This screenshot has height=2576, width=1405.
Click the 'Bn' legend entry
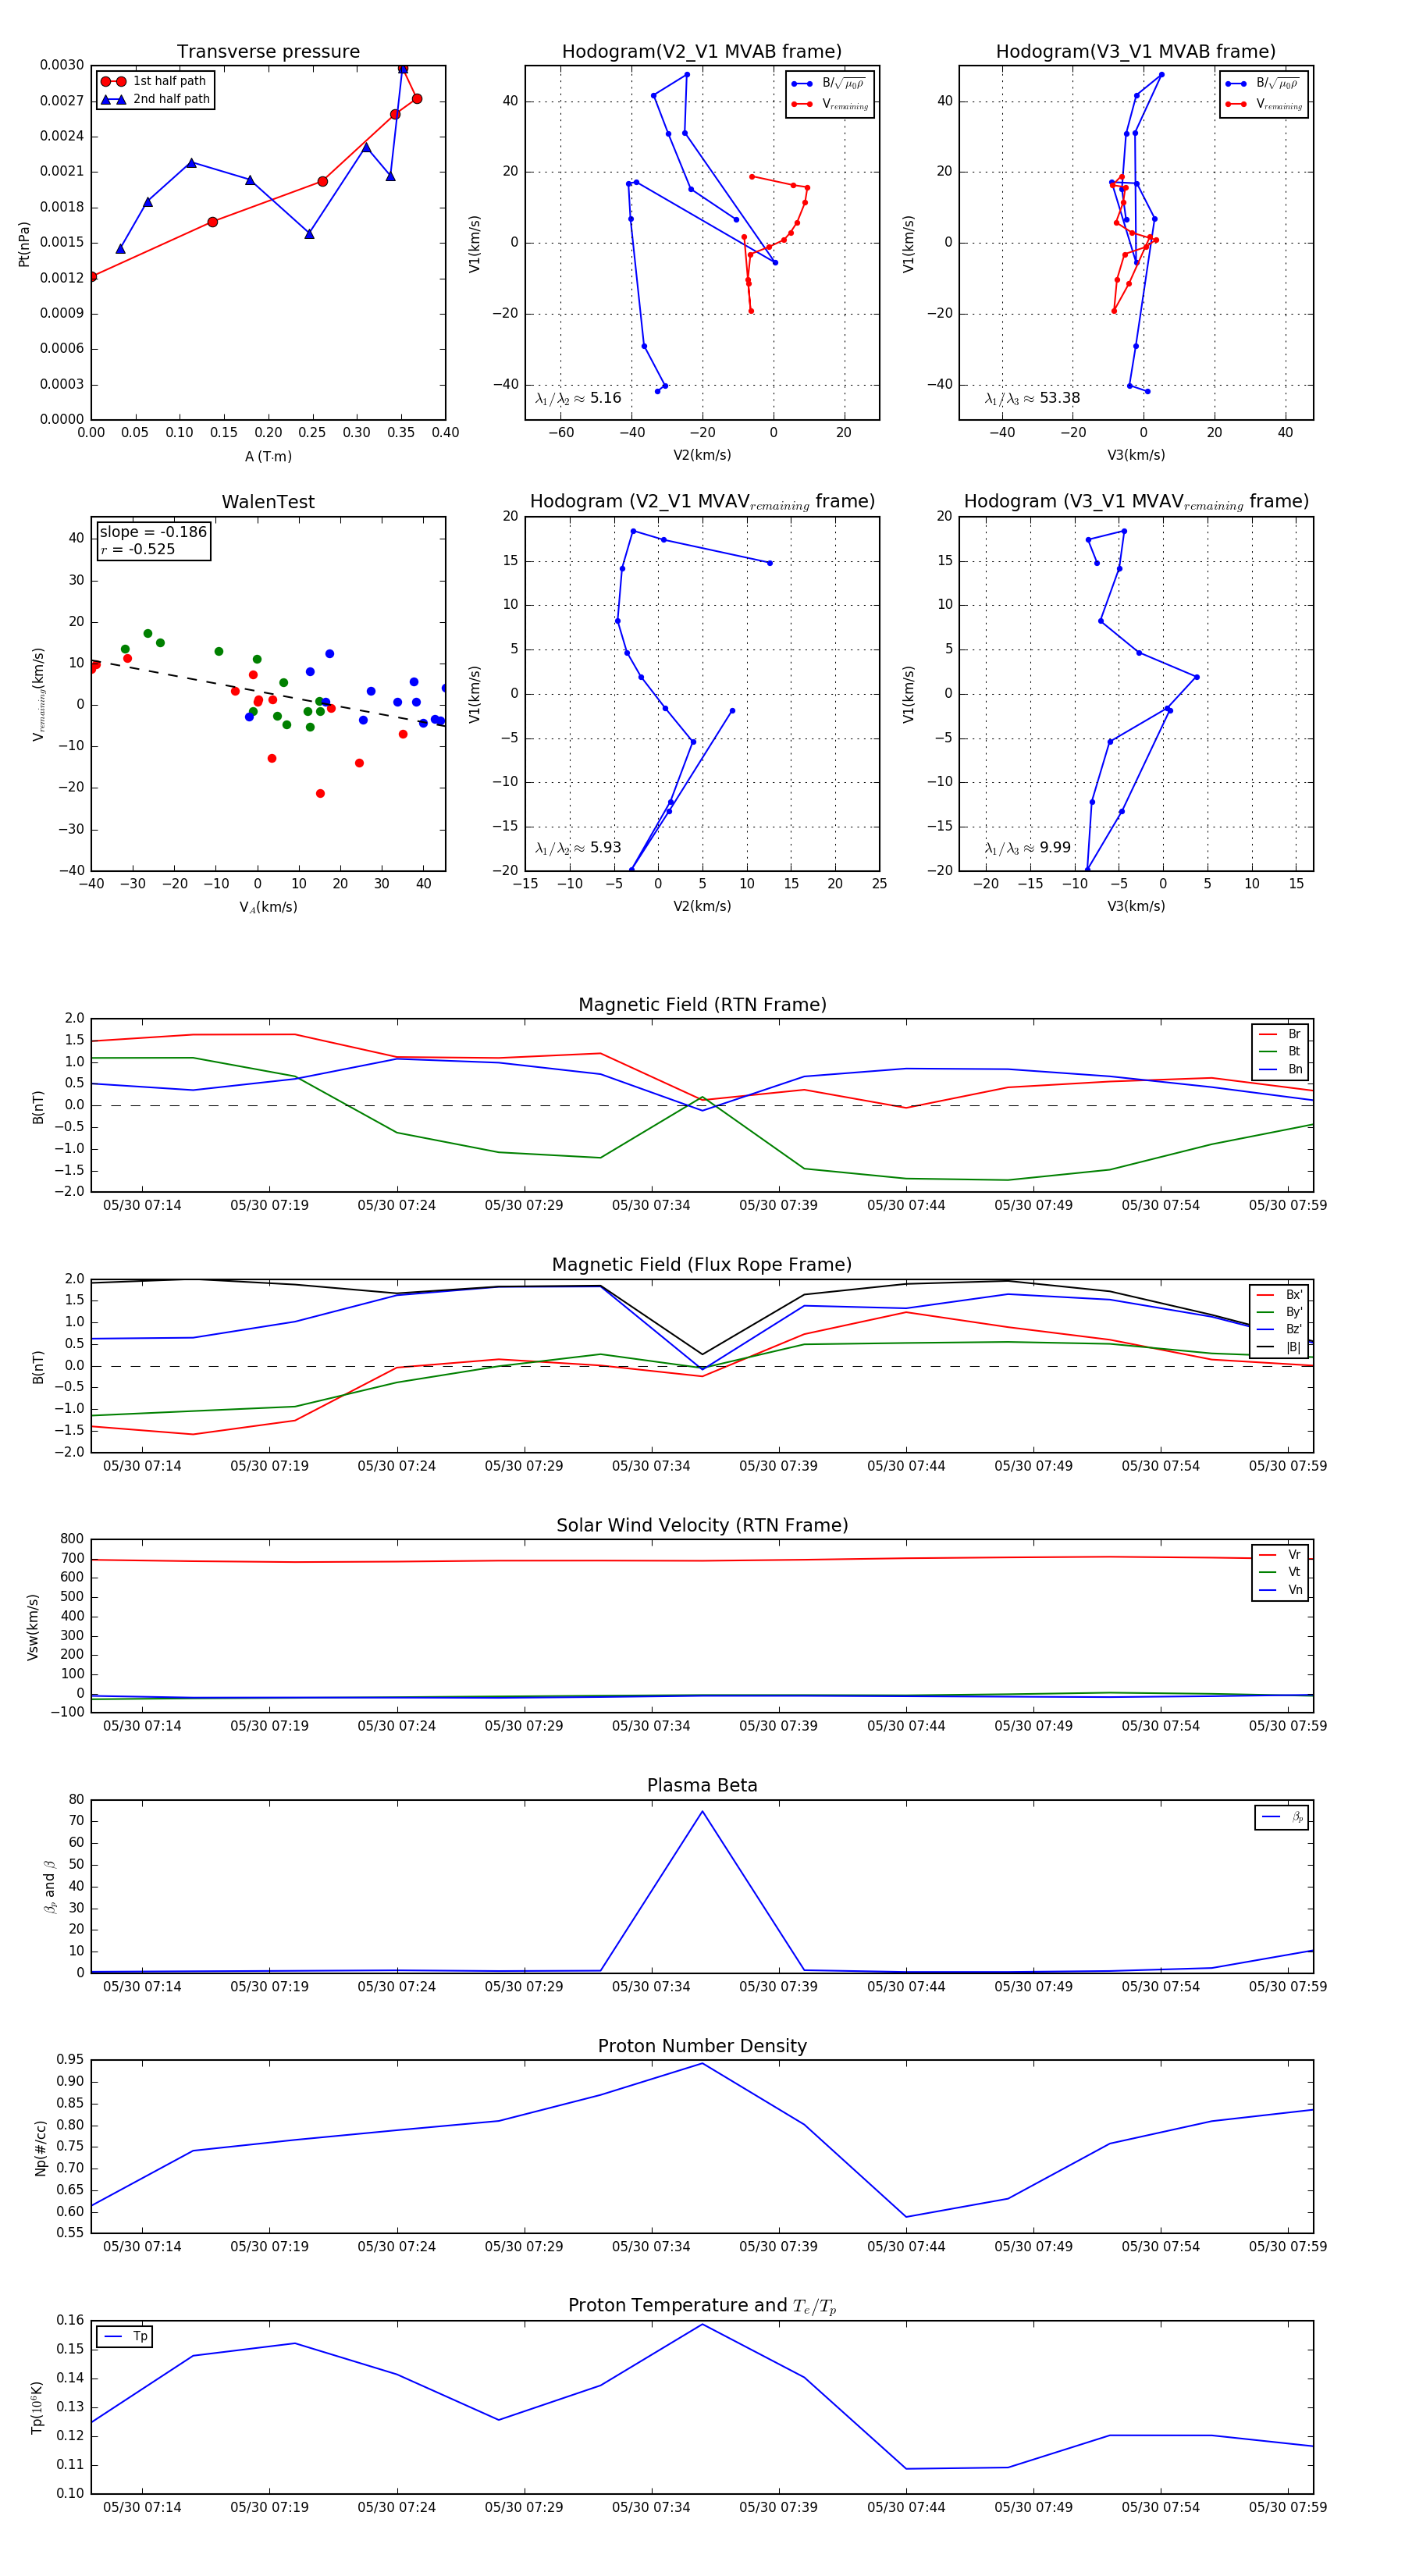coord(1280,1069)
